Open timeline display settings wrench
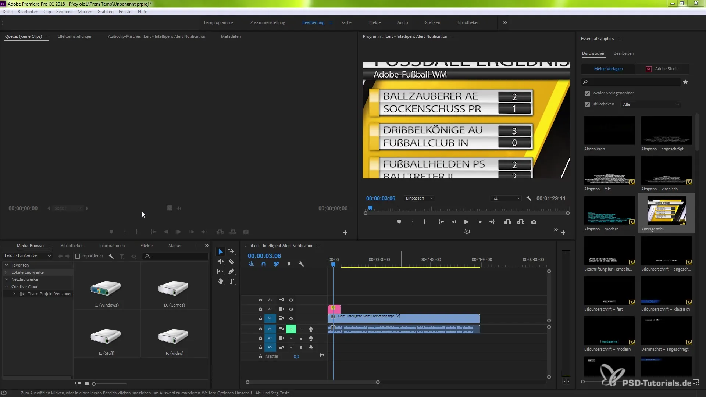 point(301,264)
